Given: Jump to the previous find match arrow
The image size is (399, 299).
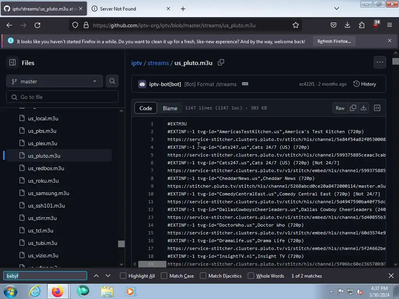Looking at the screenshot, I should 96,276.
